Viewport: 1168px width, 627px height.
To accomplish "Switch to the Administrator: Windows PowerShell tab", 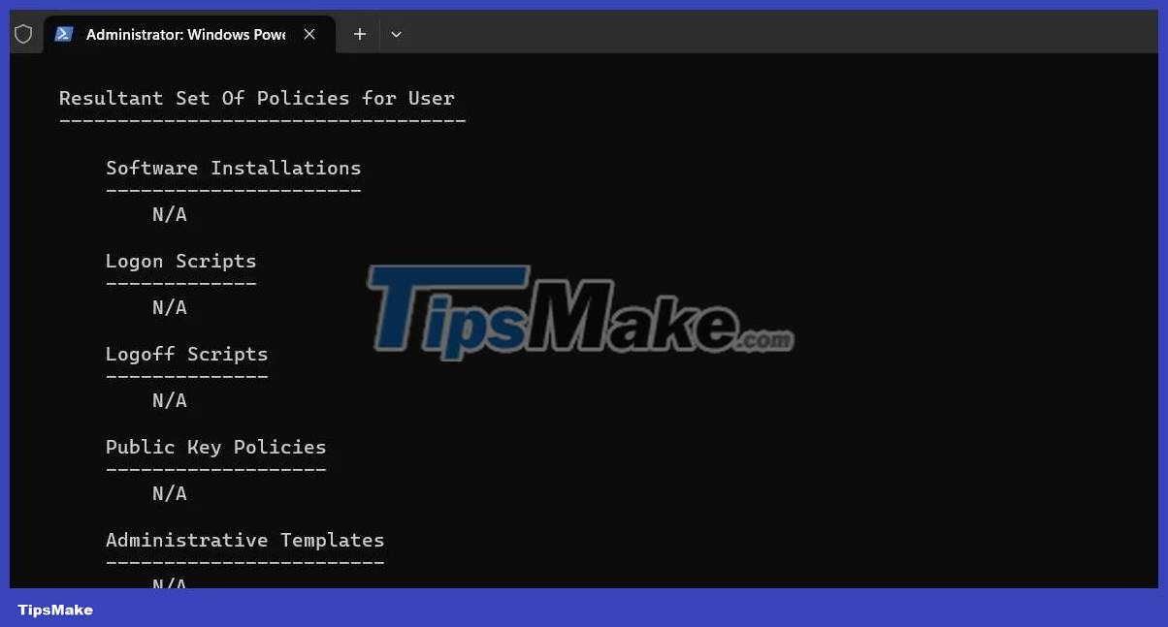I will point(184,34).
